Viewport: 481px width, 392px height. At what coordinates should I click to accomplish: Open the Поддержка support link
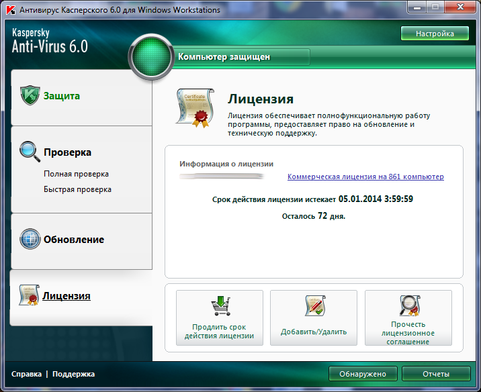point(74,374)
